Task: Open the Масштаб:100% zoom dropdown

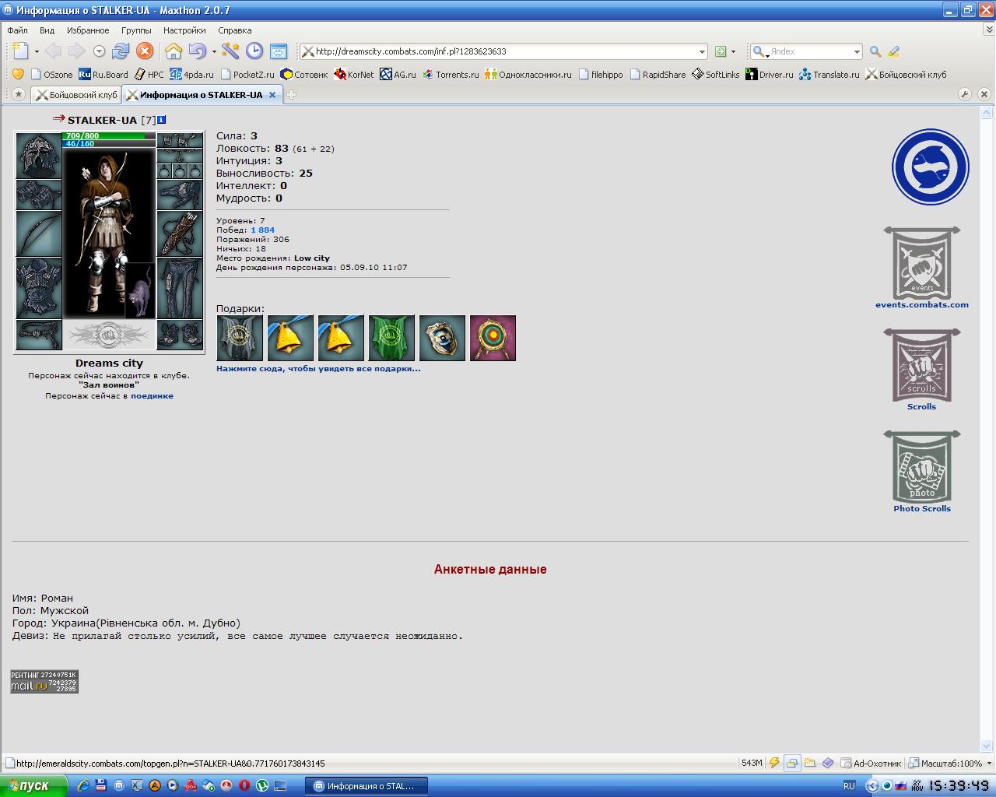Action: [x=951, y=764]
